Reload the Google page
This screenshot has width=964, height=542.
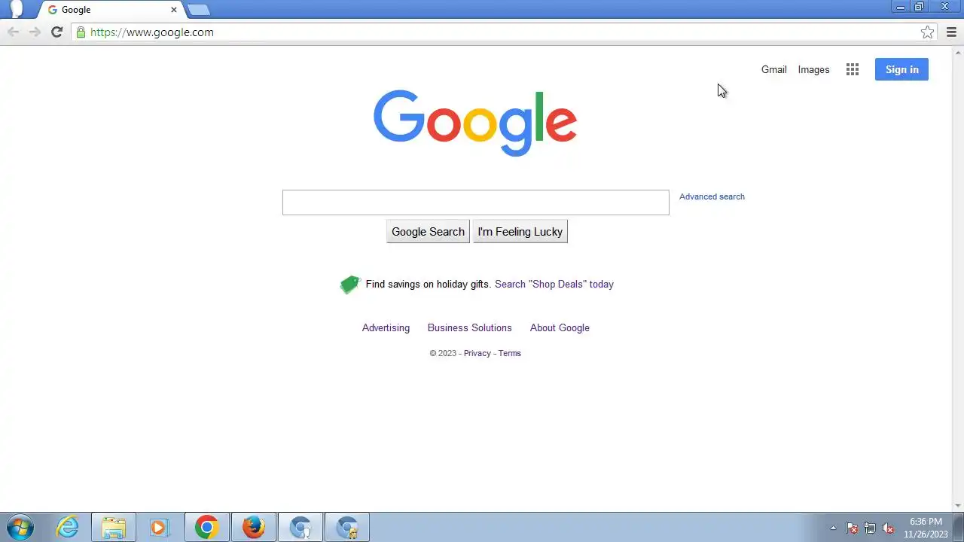[x=56, y=32]
